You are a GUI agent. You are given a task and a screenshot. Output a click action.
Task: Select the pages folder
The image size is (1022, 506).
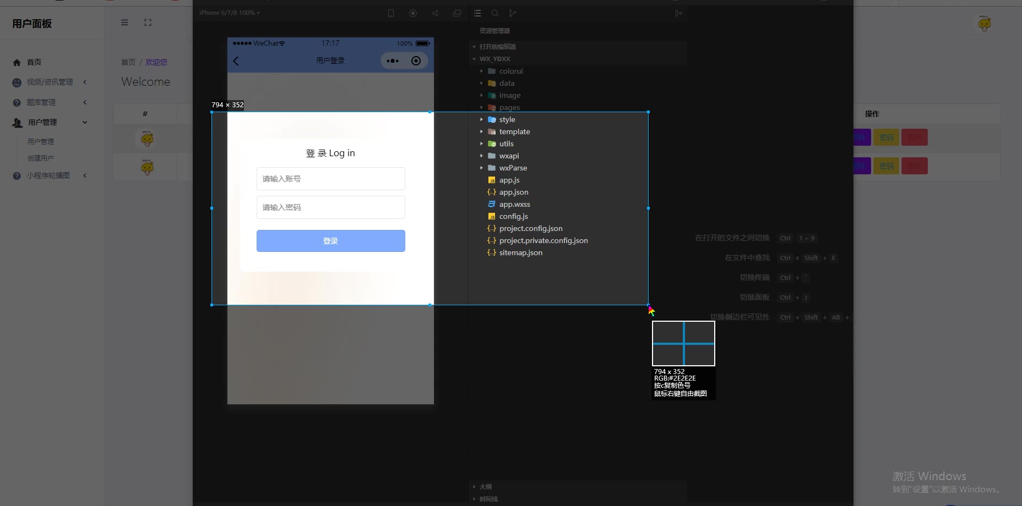point(509,108)
